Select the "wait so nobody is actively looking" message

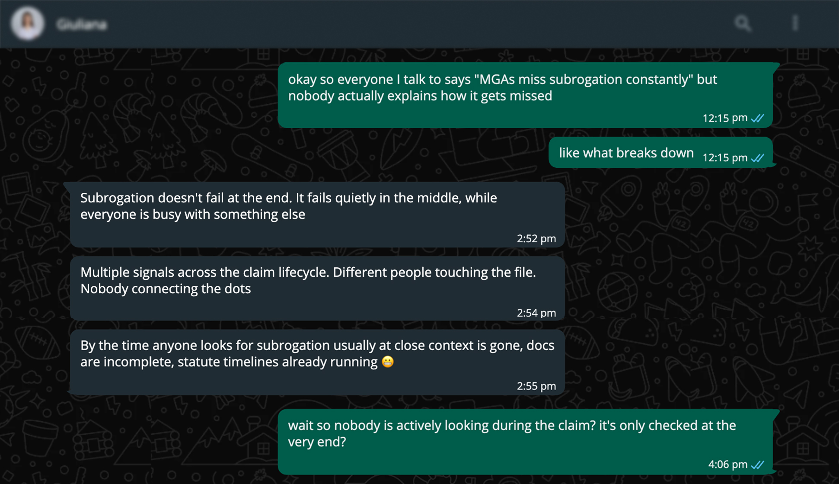click(511, 433)
